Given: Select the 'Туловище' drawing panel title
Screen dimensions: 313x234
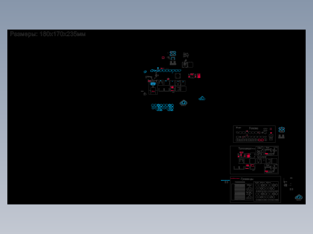Looking at the screenshot, I should coord(245,148).
